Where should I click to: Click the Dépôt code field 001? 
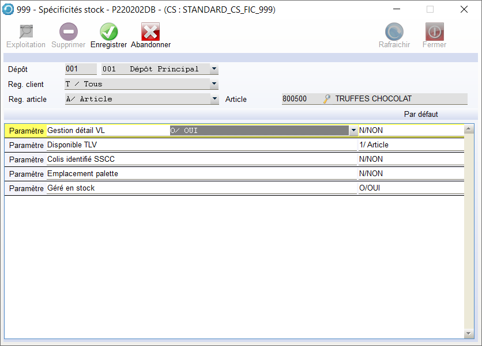pyautogui.click(x=81, y=69)
